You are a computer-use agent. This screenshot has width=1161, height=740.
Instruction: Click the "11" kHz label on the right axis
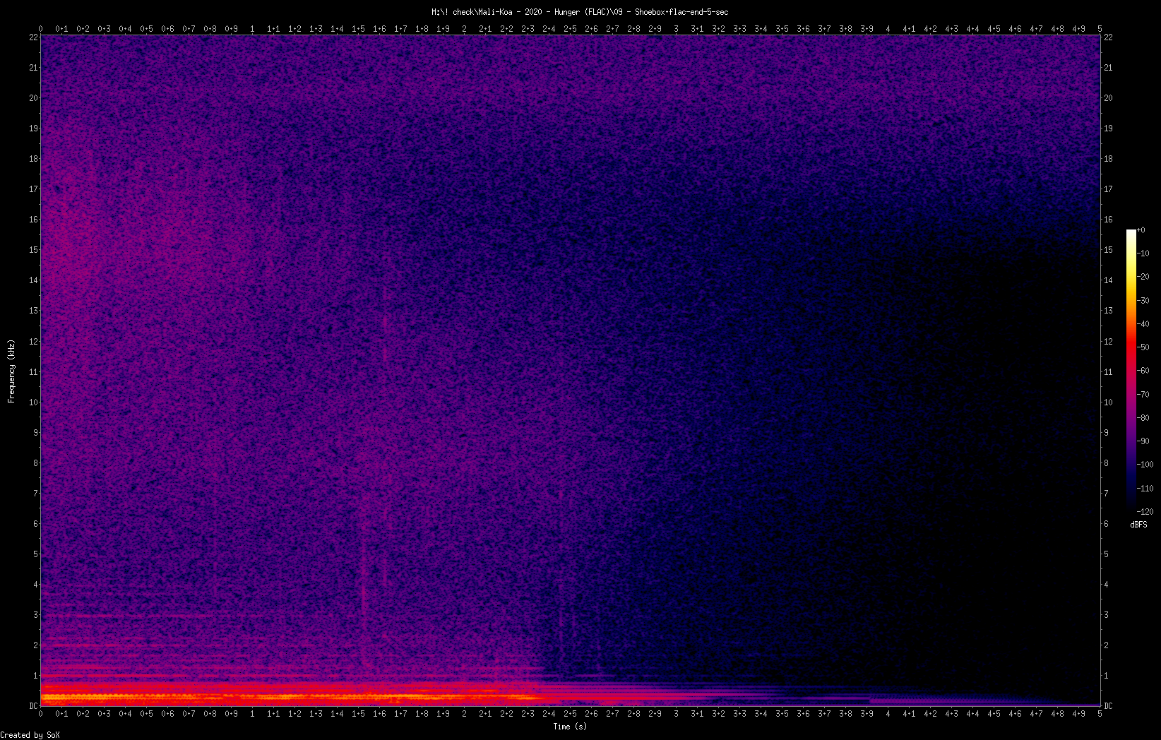1109,372
